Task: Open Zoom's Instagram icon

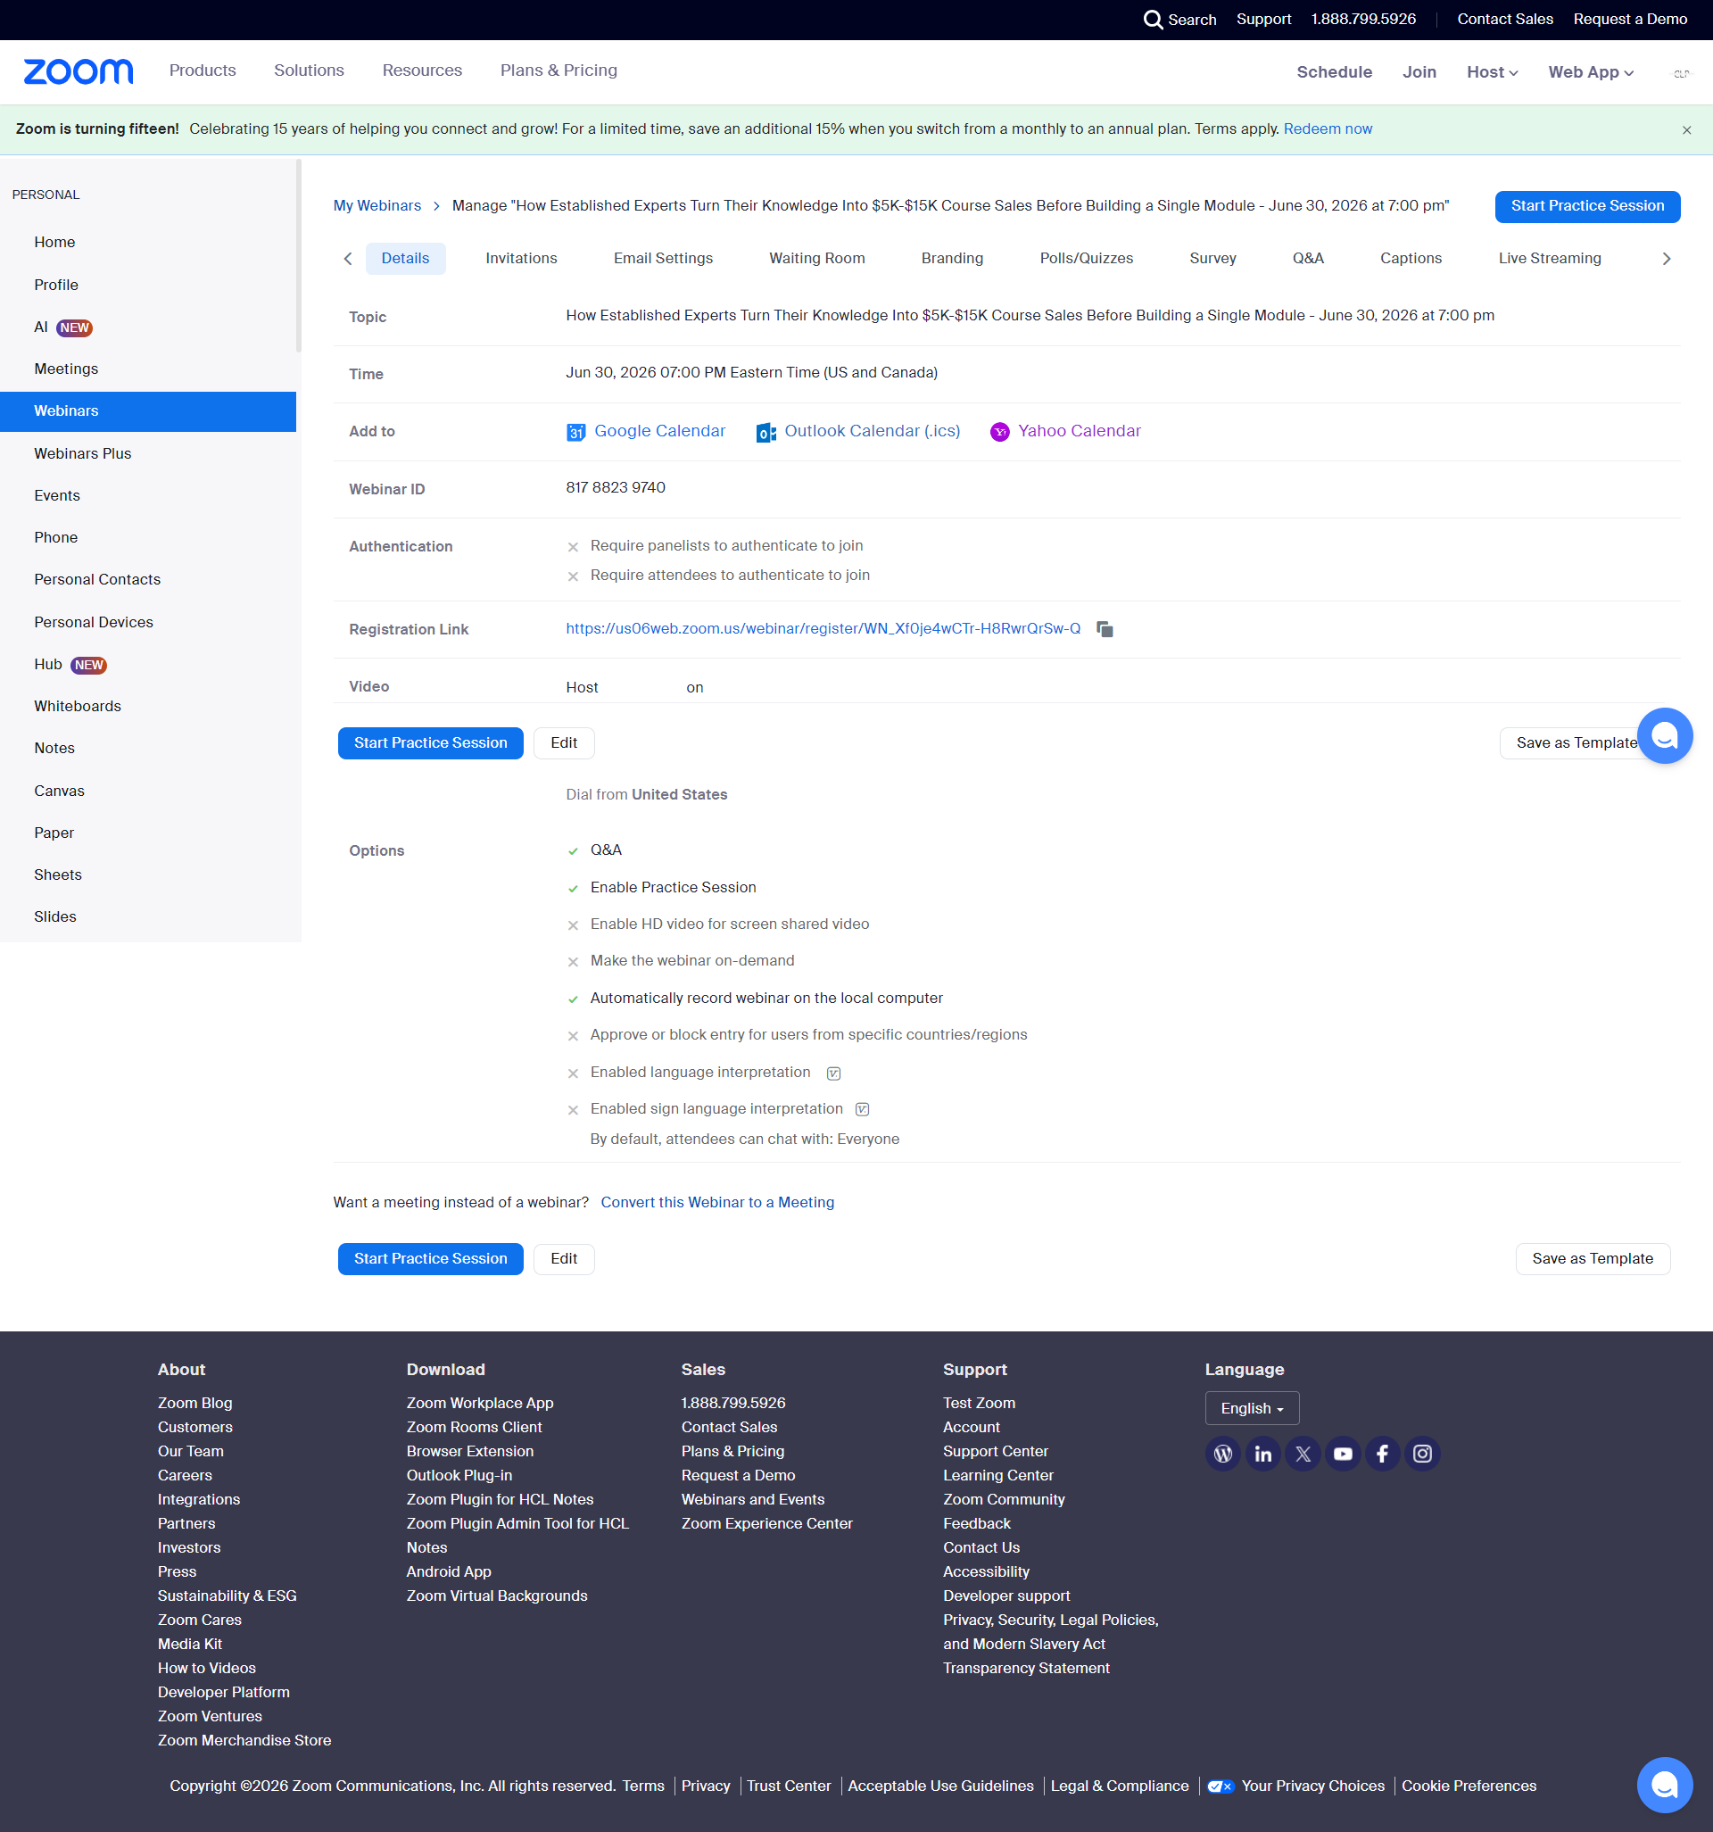Action: pyautogui.click(x=1422, y=1454)
